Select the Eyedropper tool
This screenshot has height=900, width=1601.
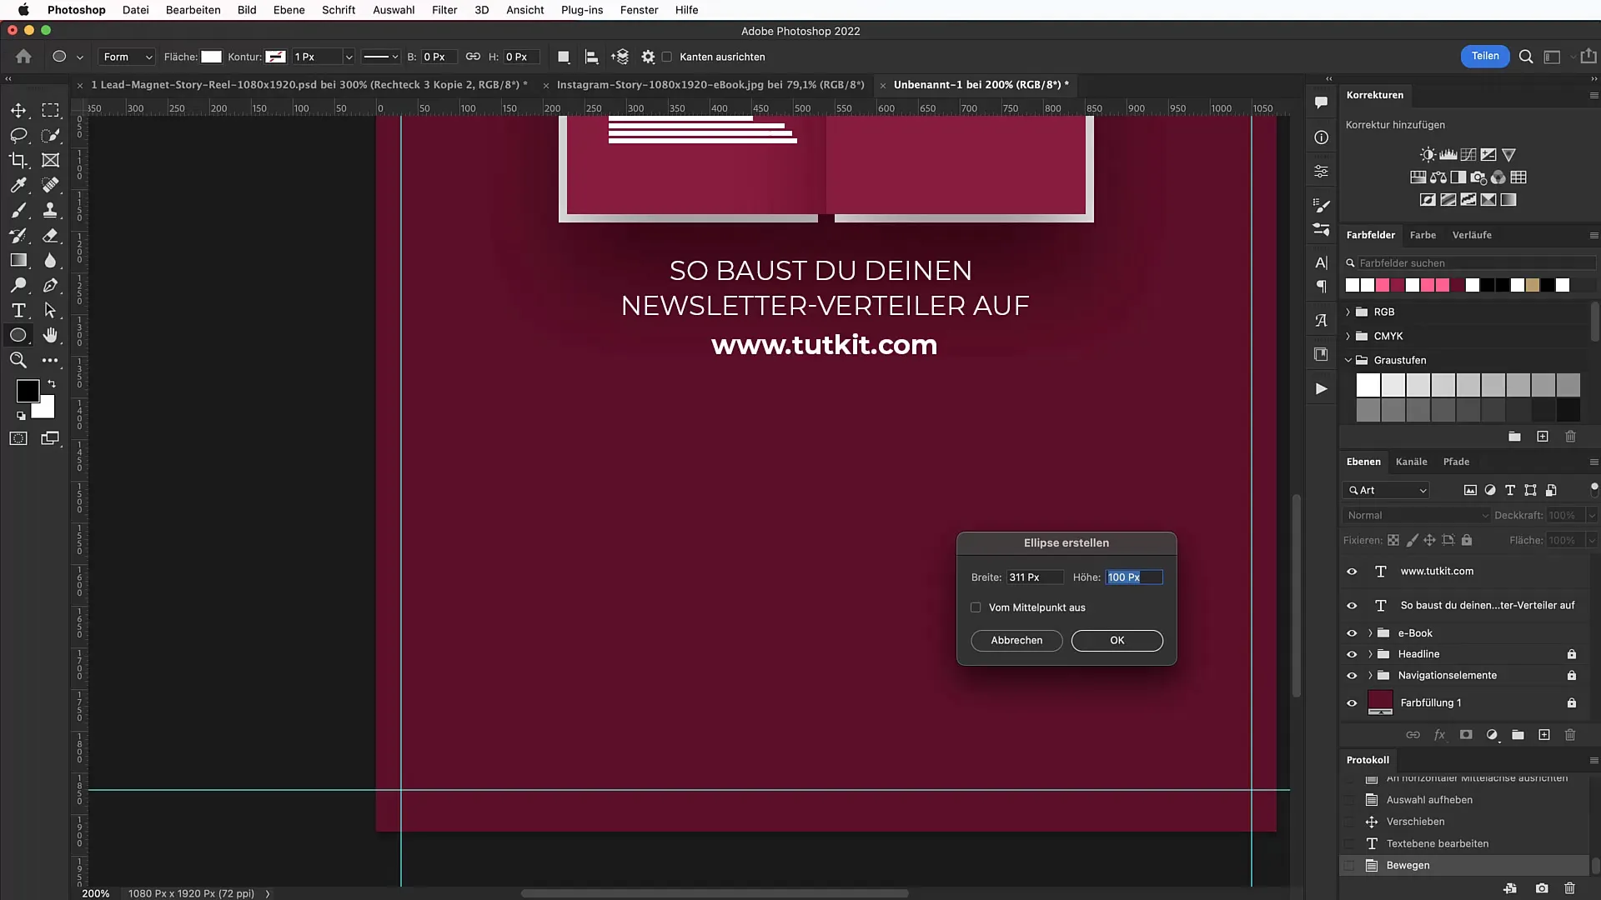tap(18, 185)
